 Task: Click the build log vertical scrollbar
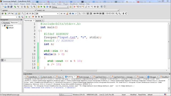tap(169, 88)
